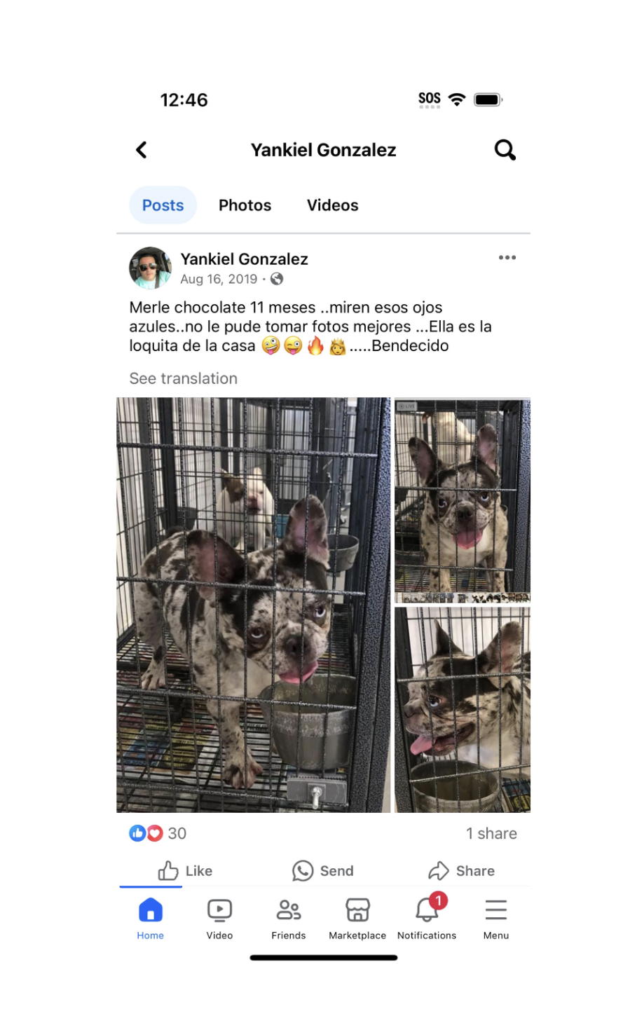This screenshot has height=1009, width=623.
Task: Switch to the Videos tab
Action: pyautogui.click(x=332, y=205)
